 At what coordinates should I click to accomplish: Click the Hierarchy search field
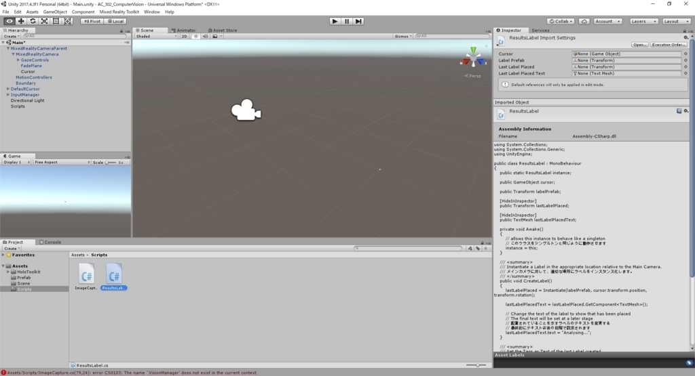click(x=75, y=37)
